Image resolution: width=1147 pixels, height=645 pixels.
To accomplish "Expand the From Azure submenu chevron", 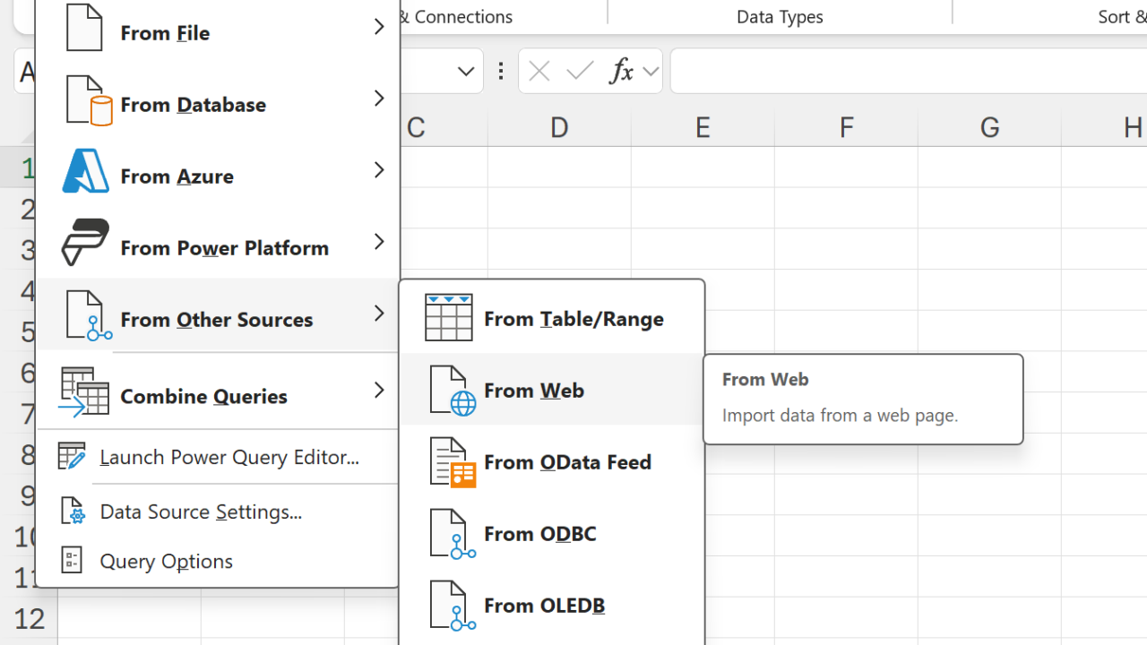I will click(x=379, y=170).
